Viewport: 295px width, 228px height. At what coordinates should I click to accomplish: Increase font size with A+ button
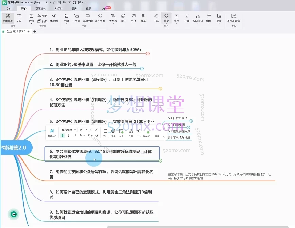click(91, 130)
